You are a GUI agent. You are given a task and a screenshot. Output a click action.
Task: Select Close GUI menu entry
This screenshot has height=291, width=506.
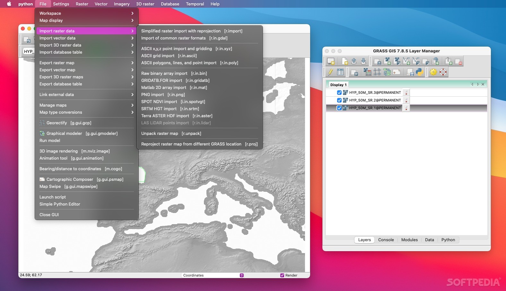coord(49,215)
